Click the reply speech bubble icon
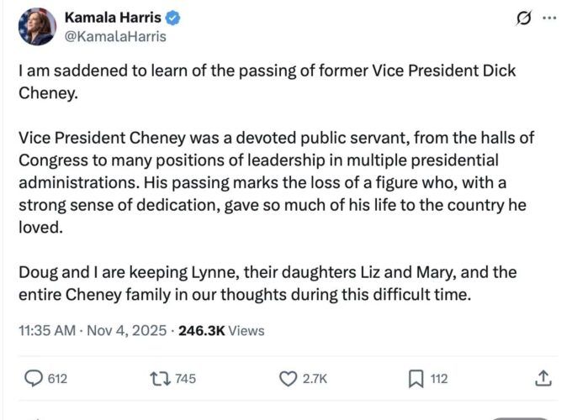Screen dimensions: 572x420 [34, 380]
